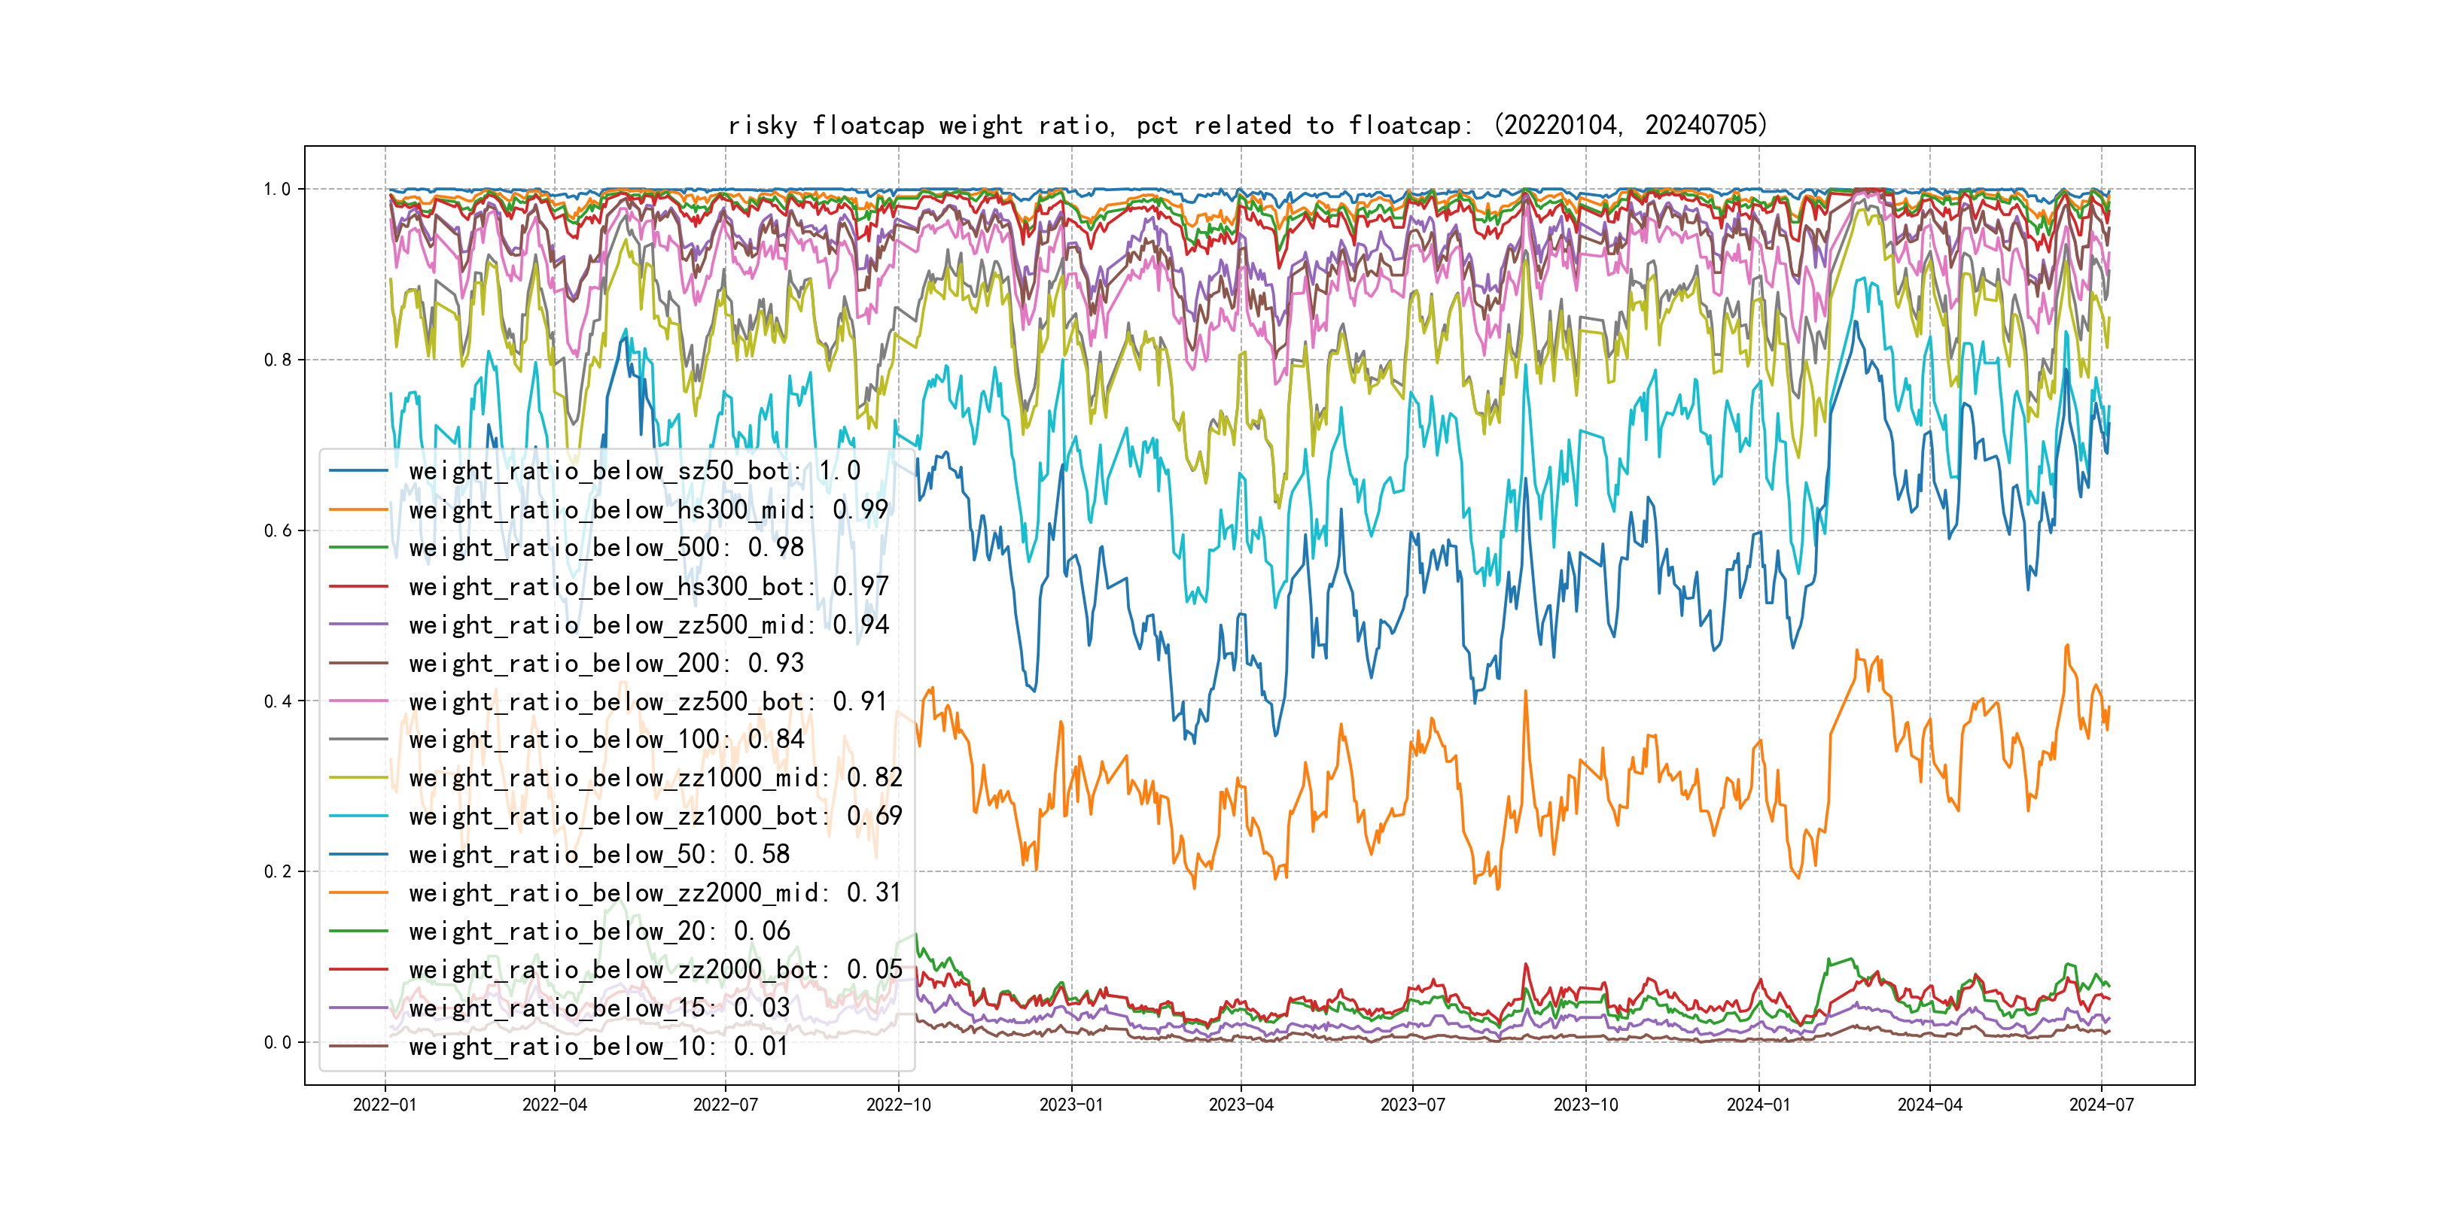Viewport: 2439px width, 1219px height.
Task: Click the cyan zz1000_bot legend line swatch
Action: pyautogui.click(x=359, y=816)
